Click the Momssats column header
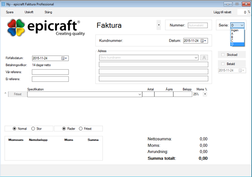 16,140
